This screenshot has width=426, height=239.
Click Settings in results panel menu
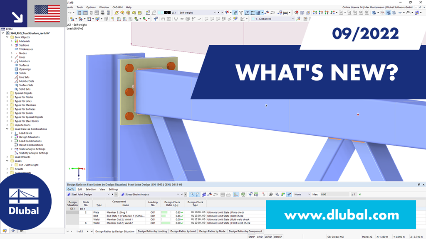click(x=113, y=189)
